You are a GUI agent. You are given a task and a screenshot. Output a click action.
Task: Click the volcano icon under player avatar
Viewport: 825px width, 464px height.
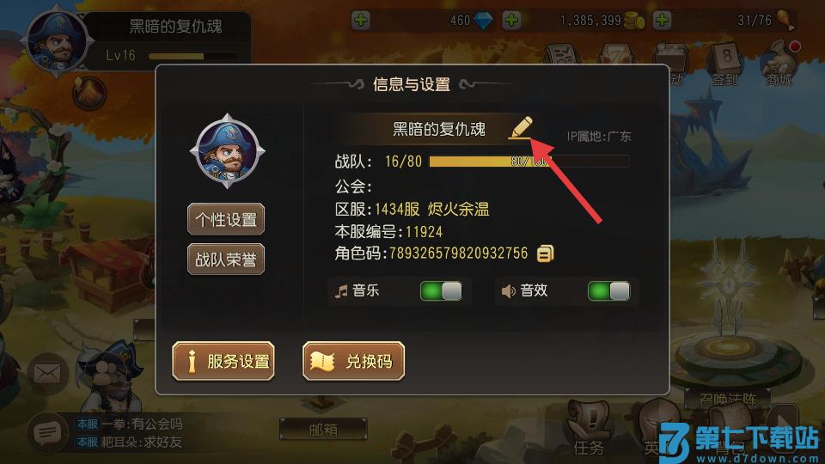(x=89, y=93)
